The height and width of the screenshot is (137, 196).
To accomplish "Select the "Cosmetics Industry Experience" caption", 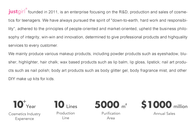I will click(25, 116).
